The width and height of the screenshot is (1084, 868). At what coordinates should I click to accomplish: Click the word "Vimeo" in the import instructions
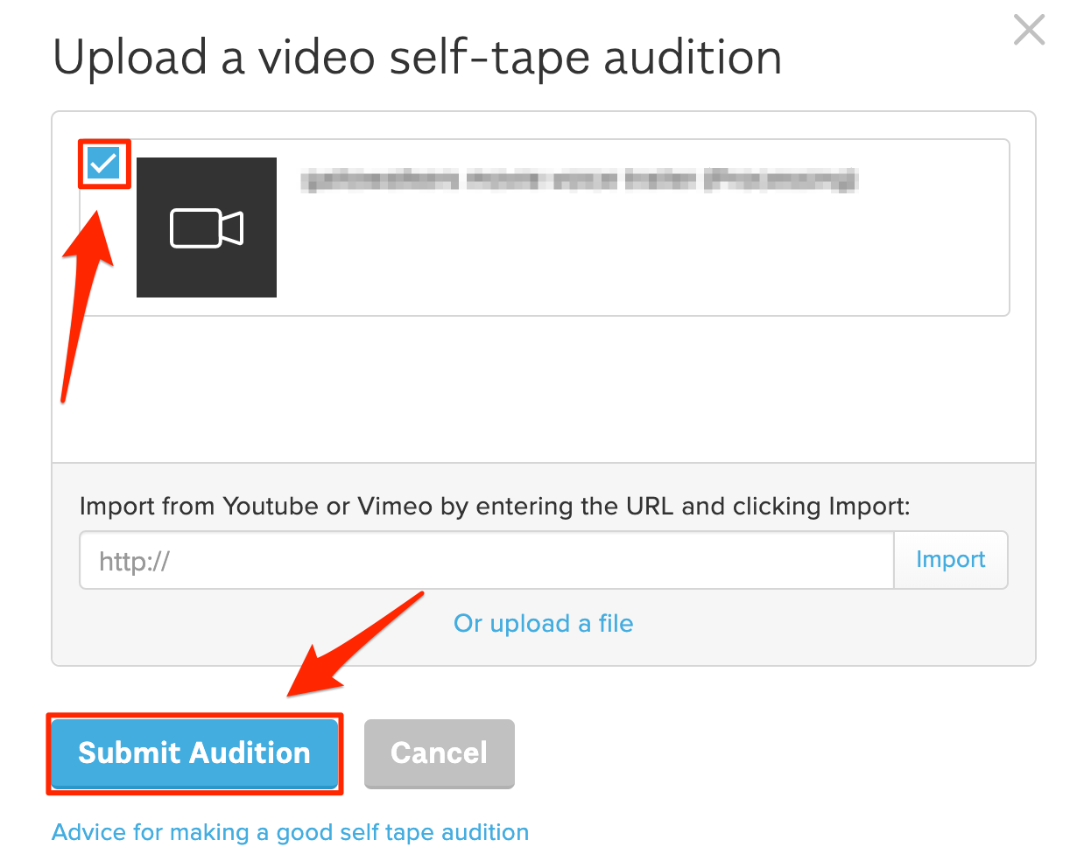tap(395, 507)
